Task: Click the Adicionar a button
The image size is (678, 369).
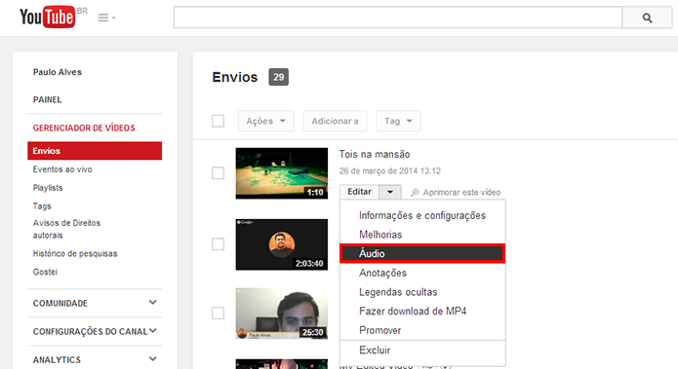Action: (x=336, y=121)
